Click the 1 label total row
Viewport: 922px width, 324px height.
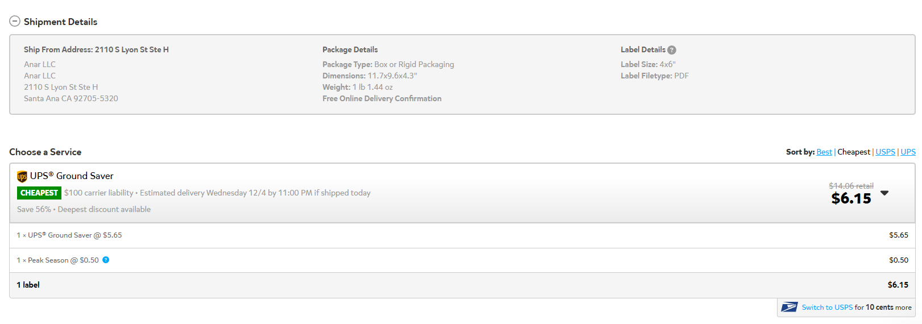click(x=462, y=285)
